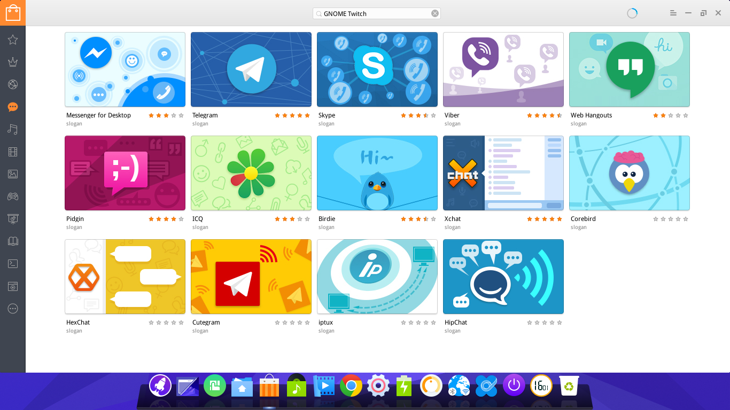Open the purple power button in dock
The width and height of the screenshot is (730, 410).
click(514, 385)
